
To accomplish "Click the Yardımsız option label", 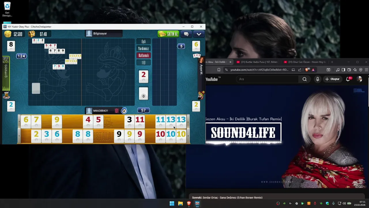I will (144, 49).
